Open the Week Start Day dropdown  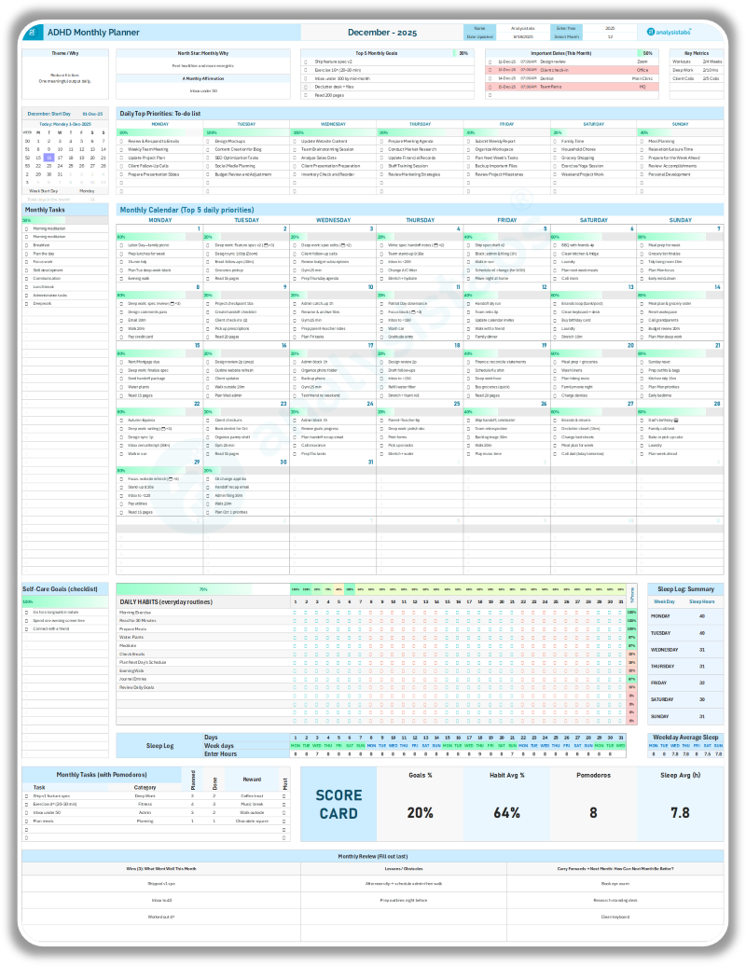click(x=87, y=191)
